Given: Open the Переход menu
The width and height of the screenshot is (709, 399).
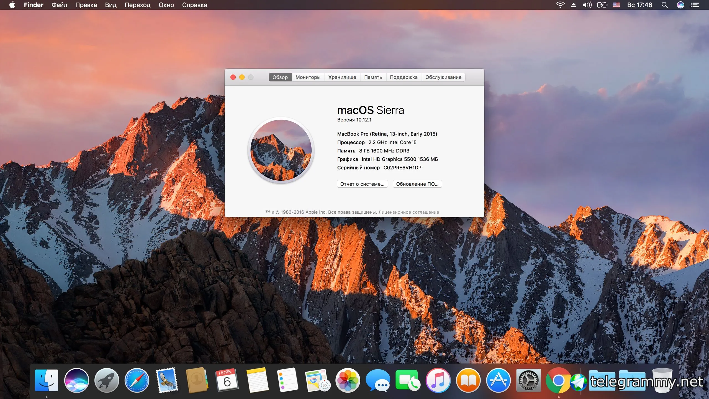Looking at the screenshot, I should [137, 5].
